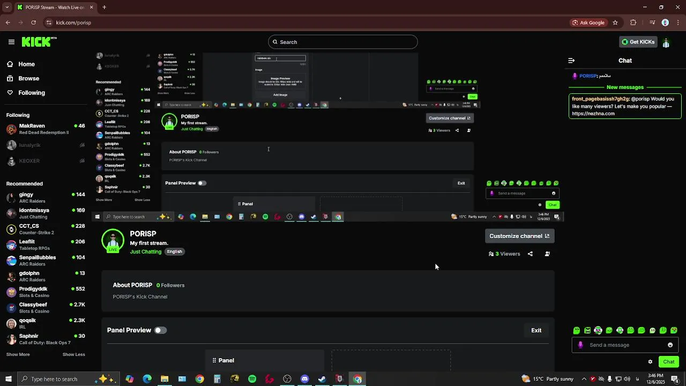
Task: Open CCT_CS recommended channel
Action: point(46,229)
